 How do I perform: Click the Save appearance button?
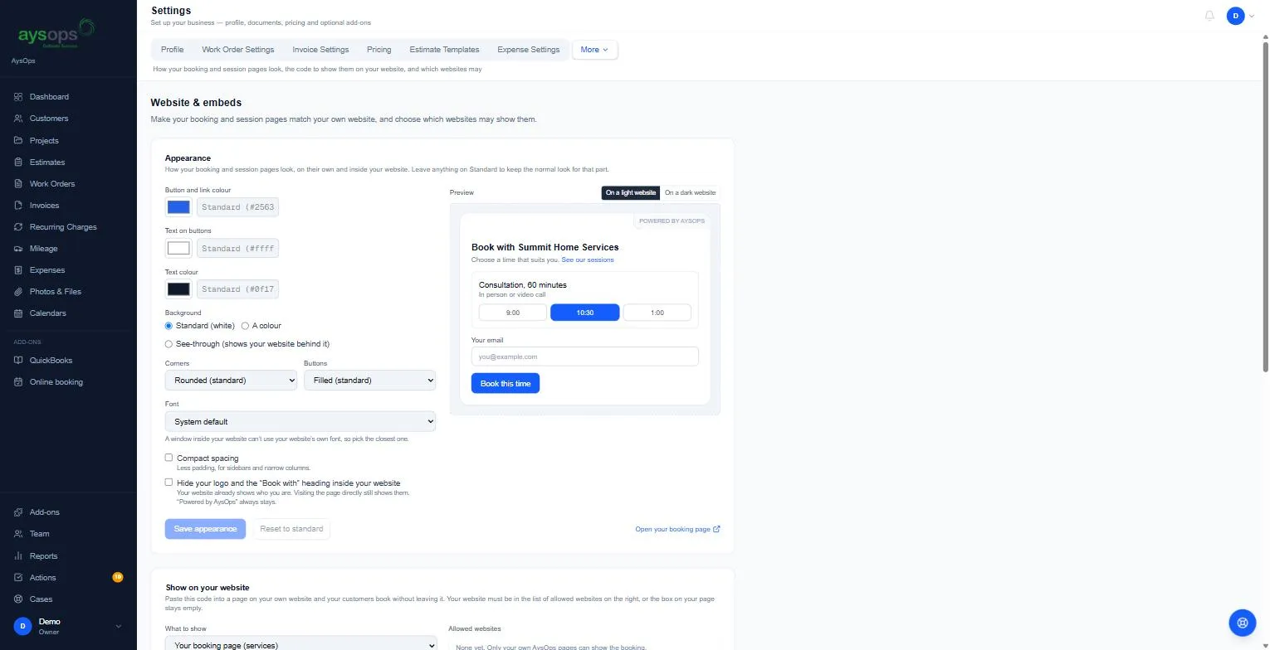coord(205,529)
